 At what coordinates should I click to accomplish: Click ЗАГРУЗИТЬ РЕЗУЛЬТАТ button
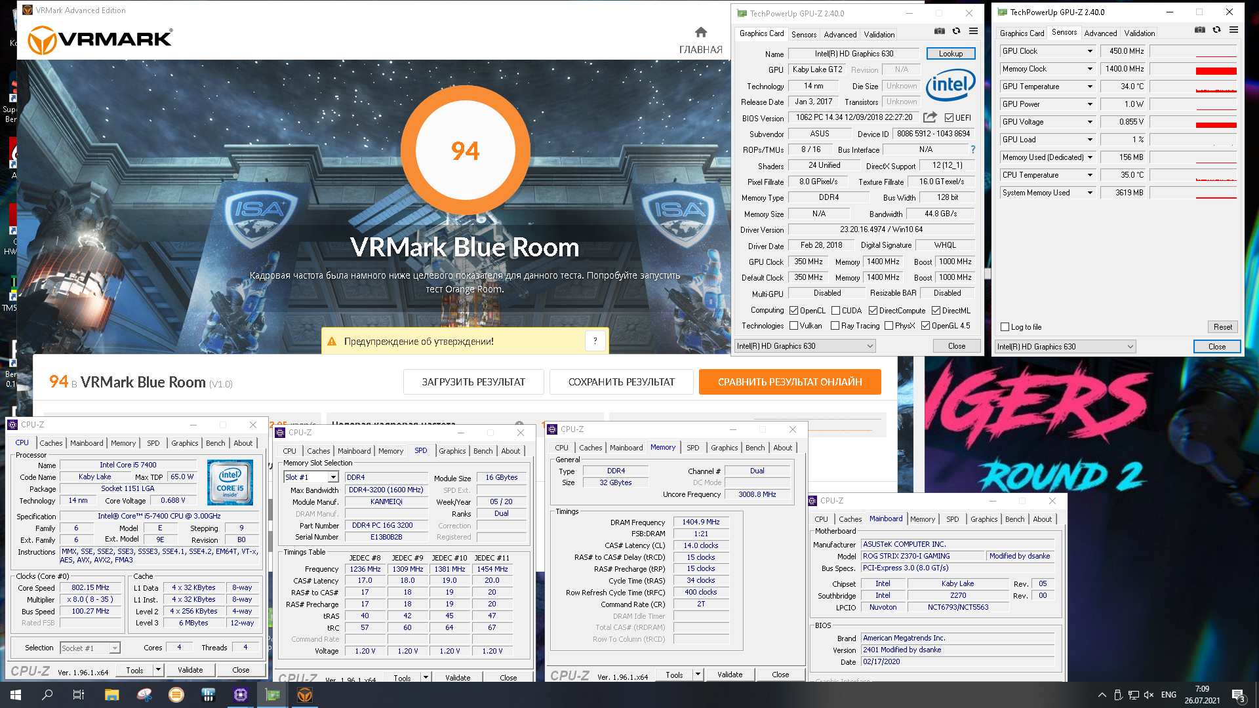tap(473, 382)
